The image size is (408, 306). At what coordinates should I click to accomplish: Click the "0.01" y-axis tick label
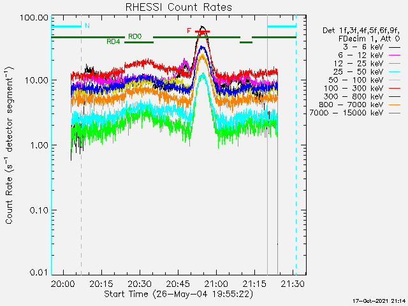coord(40,272)
